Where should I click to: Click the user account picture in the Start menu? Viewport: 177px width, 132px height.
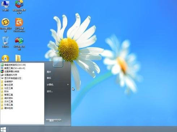coord(58,62)
